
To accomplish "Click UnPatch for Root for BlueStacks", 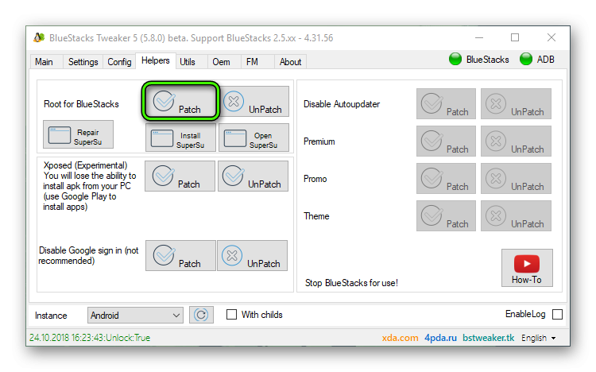I will coord(253,101).
